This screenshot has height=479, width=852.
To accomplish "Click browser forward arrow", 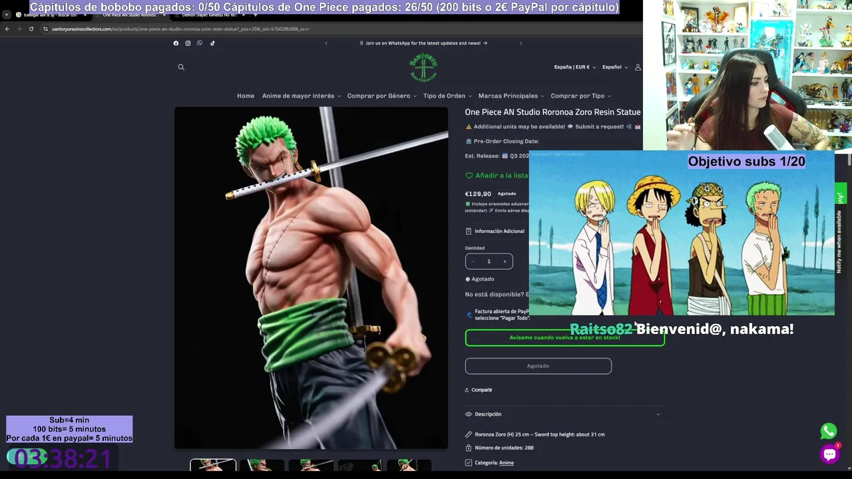I will (19, 29).
